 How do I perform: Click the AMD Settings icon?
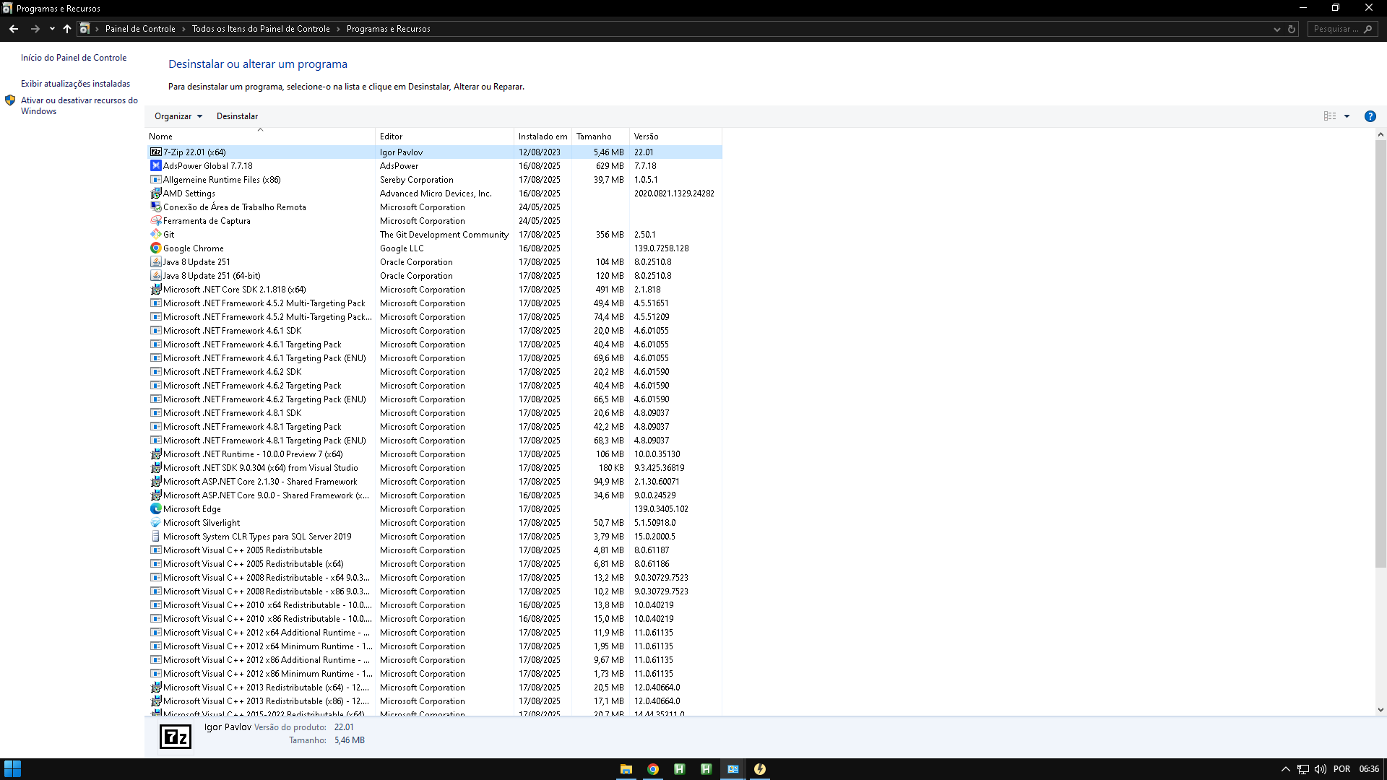tap(155, 194)
